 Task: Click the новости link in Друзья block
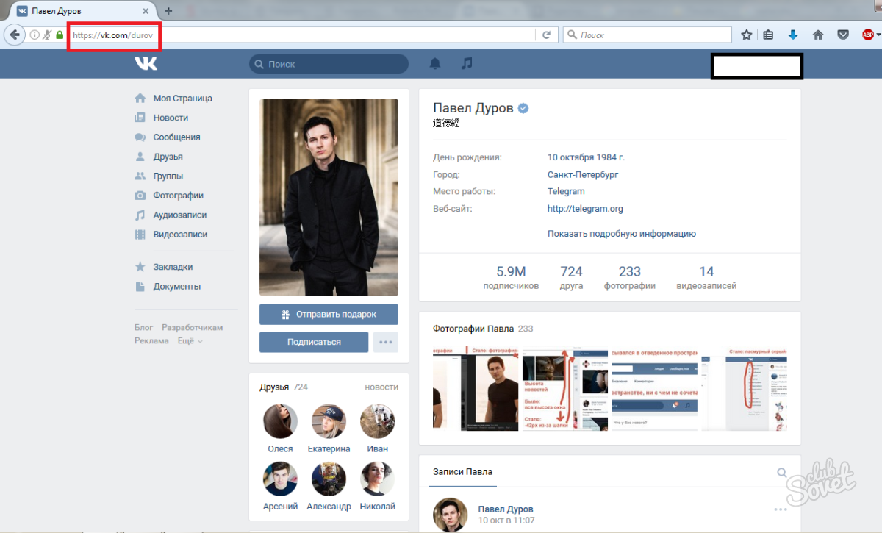pyautogui.click(x=381, y=387)
